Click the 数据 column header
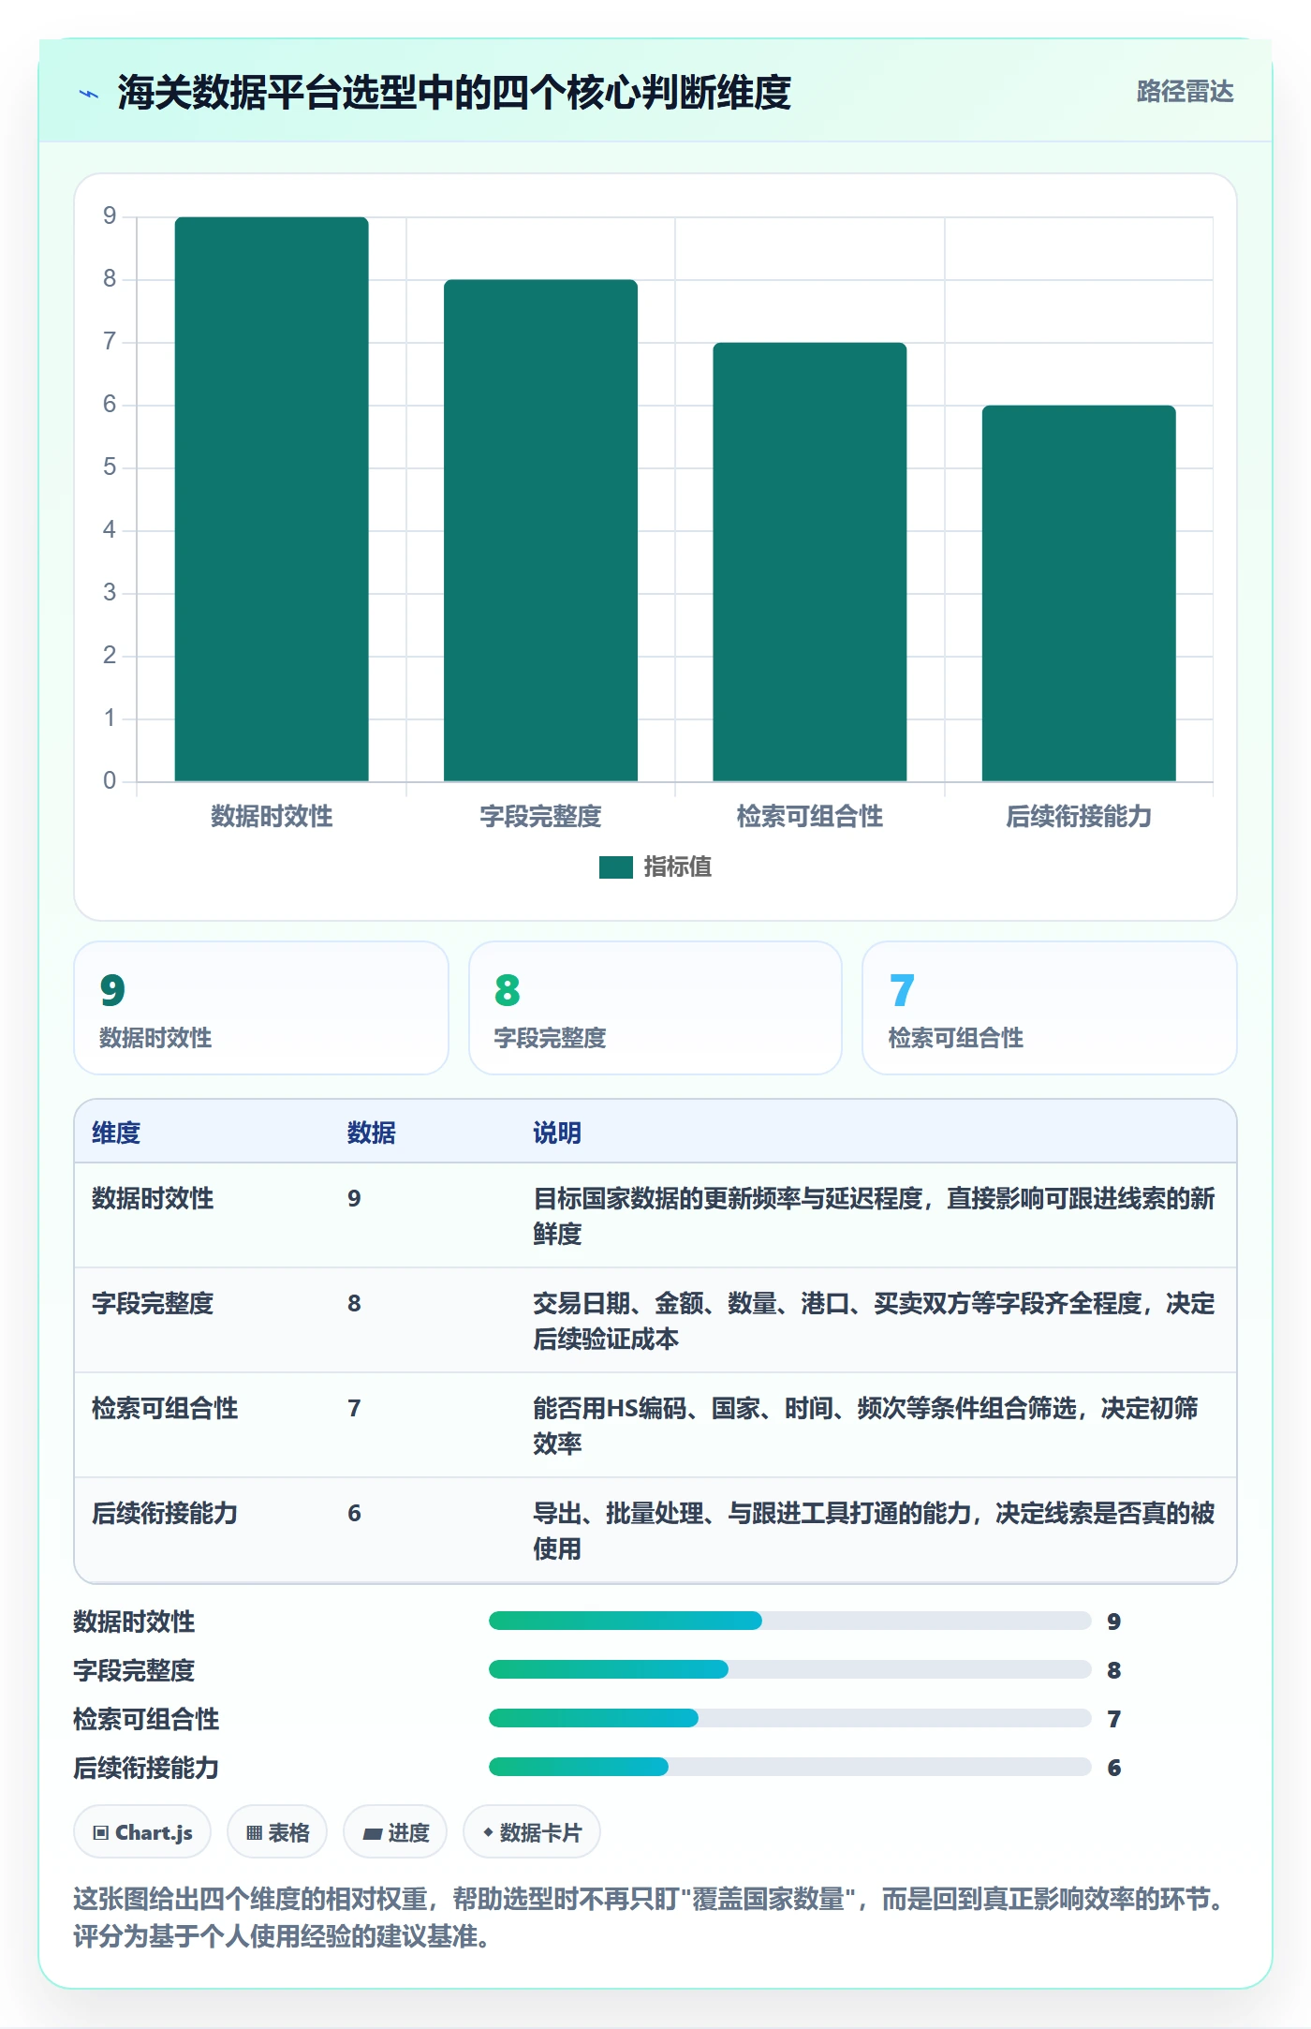The image size is (1311, 2029). [x=372, y=1133]
